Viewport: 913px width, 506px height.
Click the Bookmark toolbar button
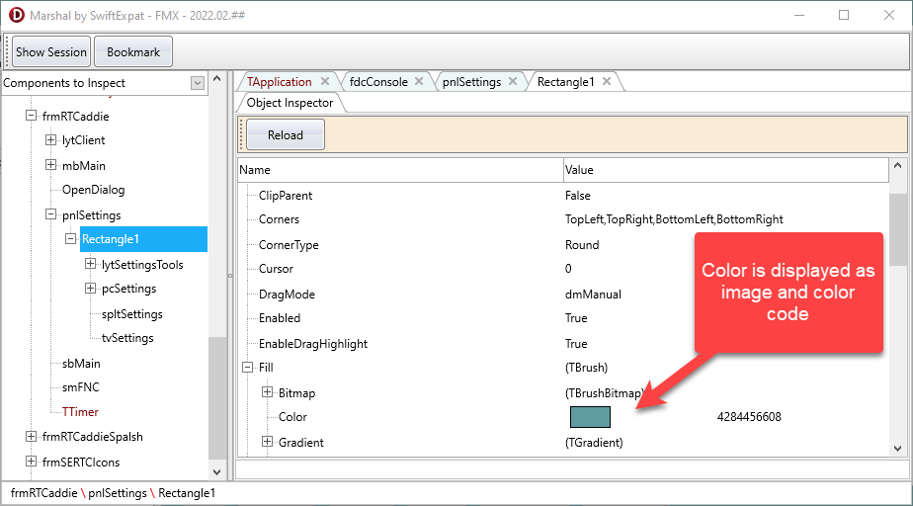coord(133,52)
